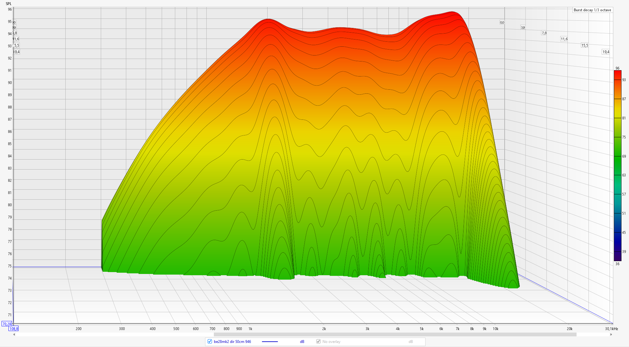Click the empty scrollbar track left of the thumb
The image size is (629, 347).
[x=113, y=334]
